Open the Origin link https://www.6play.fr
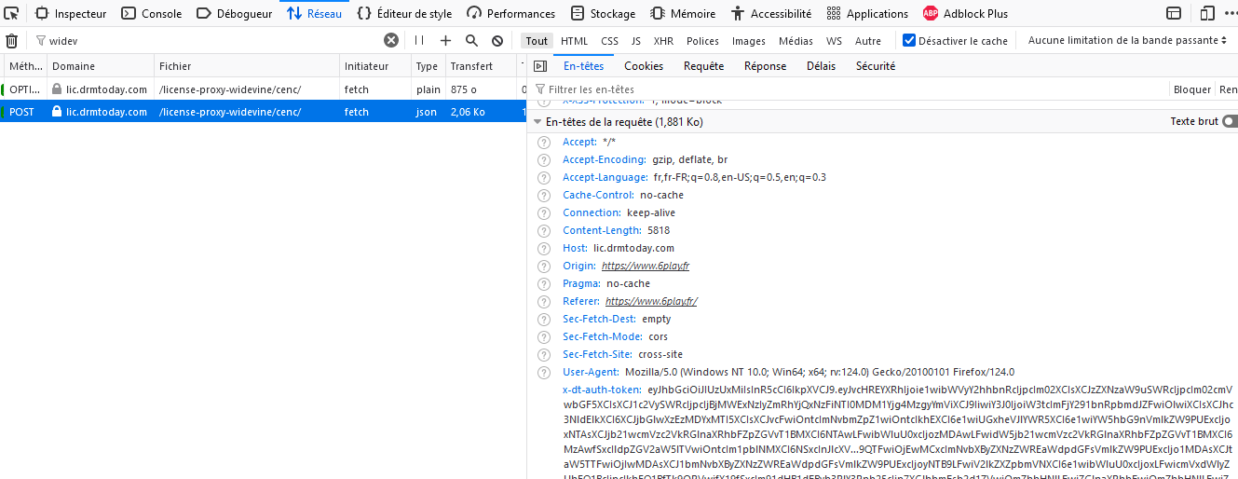 (646, 266)
